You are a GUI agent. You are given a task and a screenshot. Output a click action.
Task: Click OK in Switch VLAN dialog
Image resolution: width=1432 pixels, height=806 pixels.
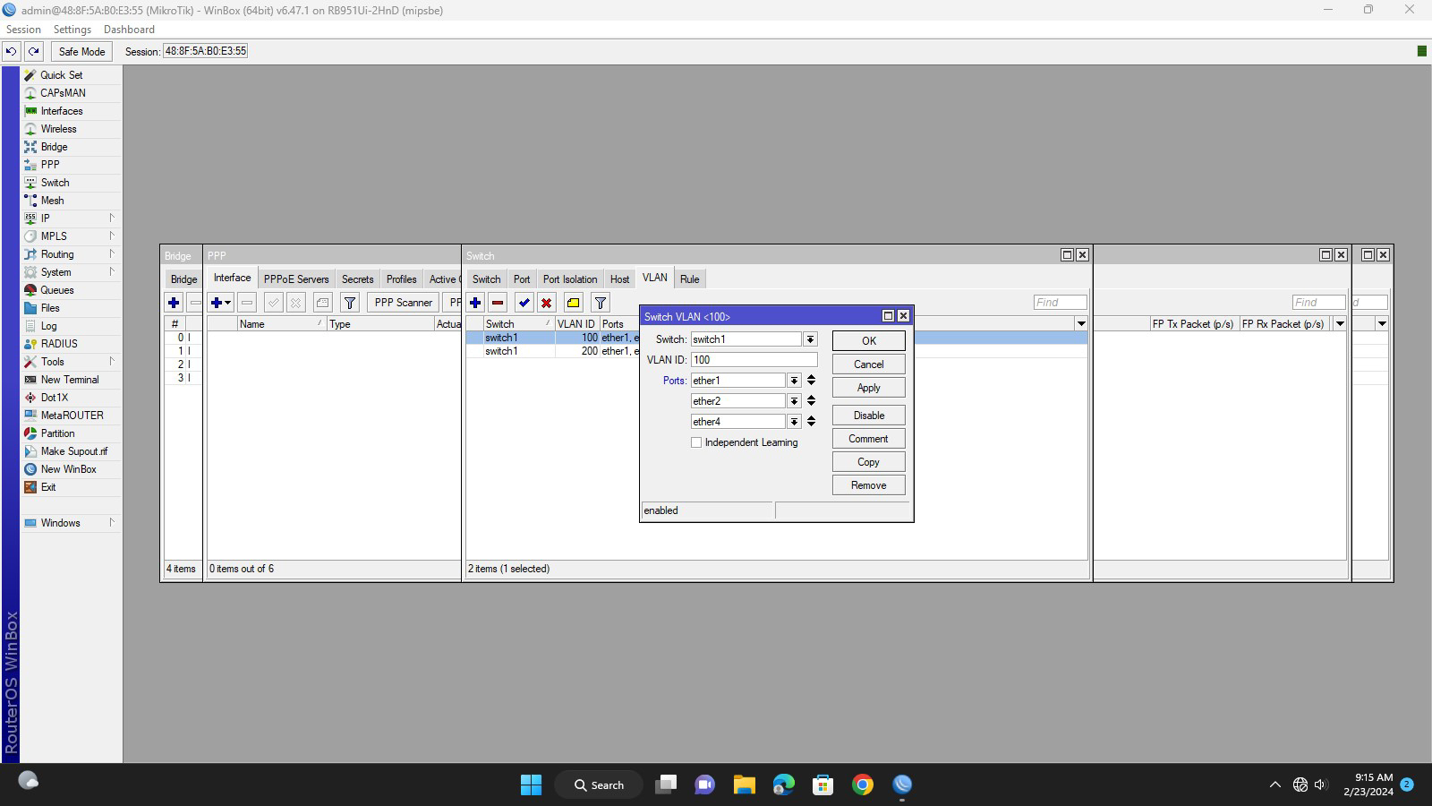pyautogui.click(x=868, y=341)
